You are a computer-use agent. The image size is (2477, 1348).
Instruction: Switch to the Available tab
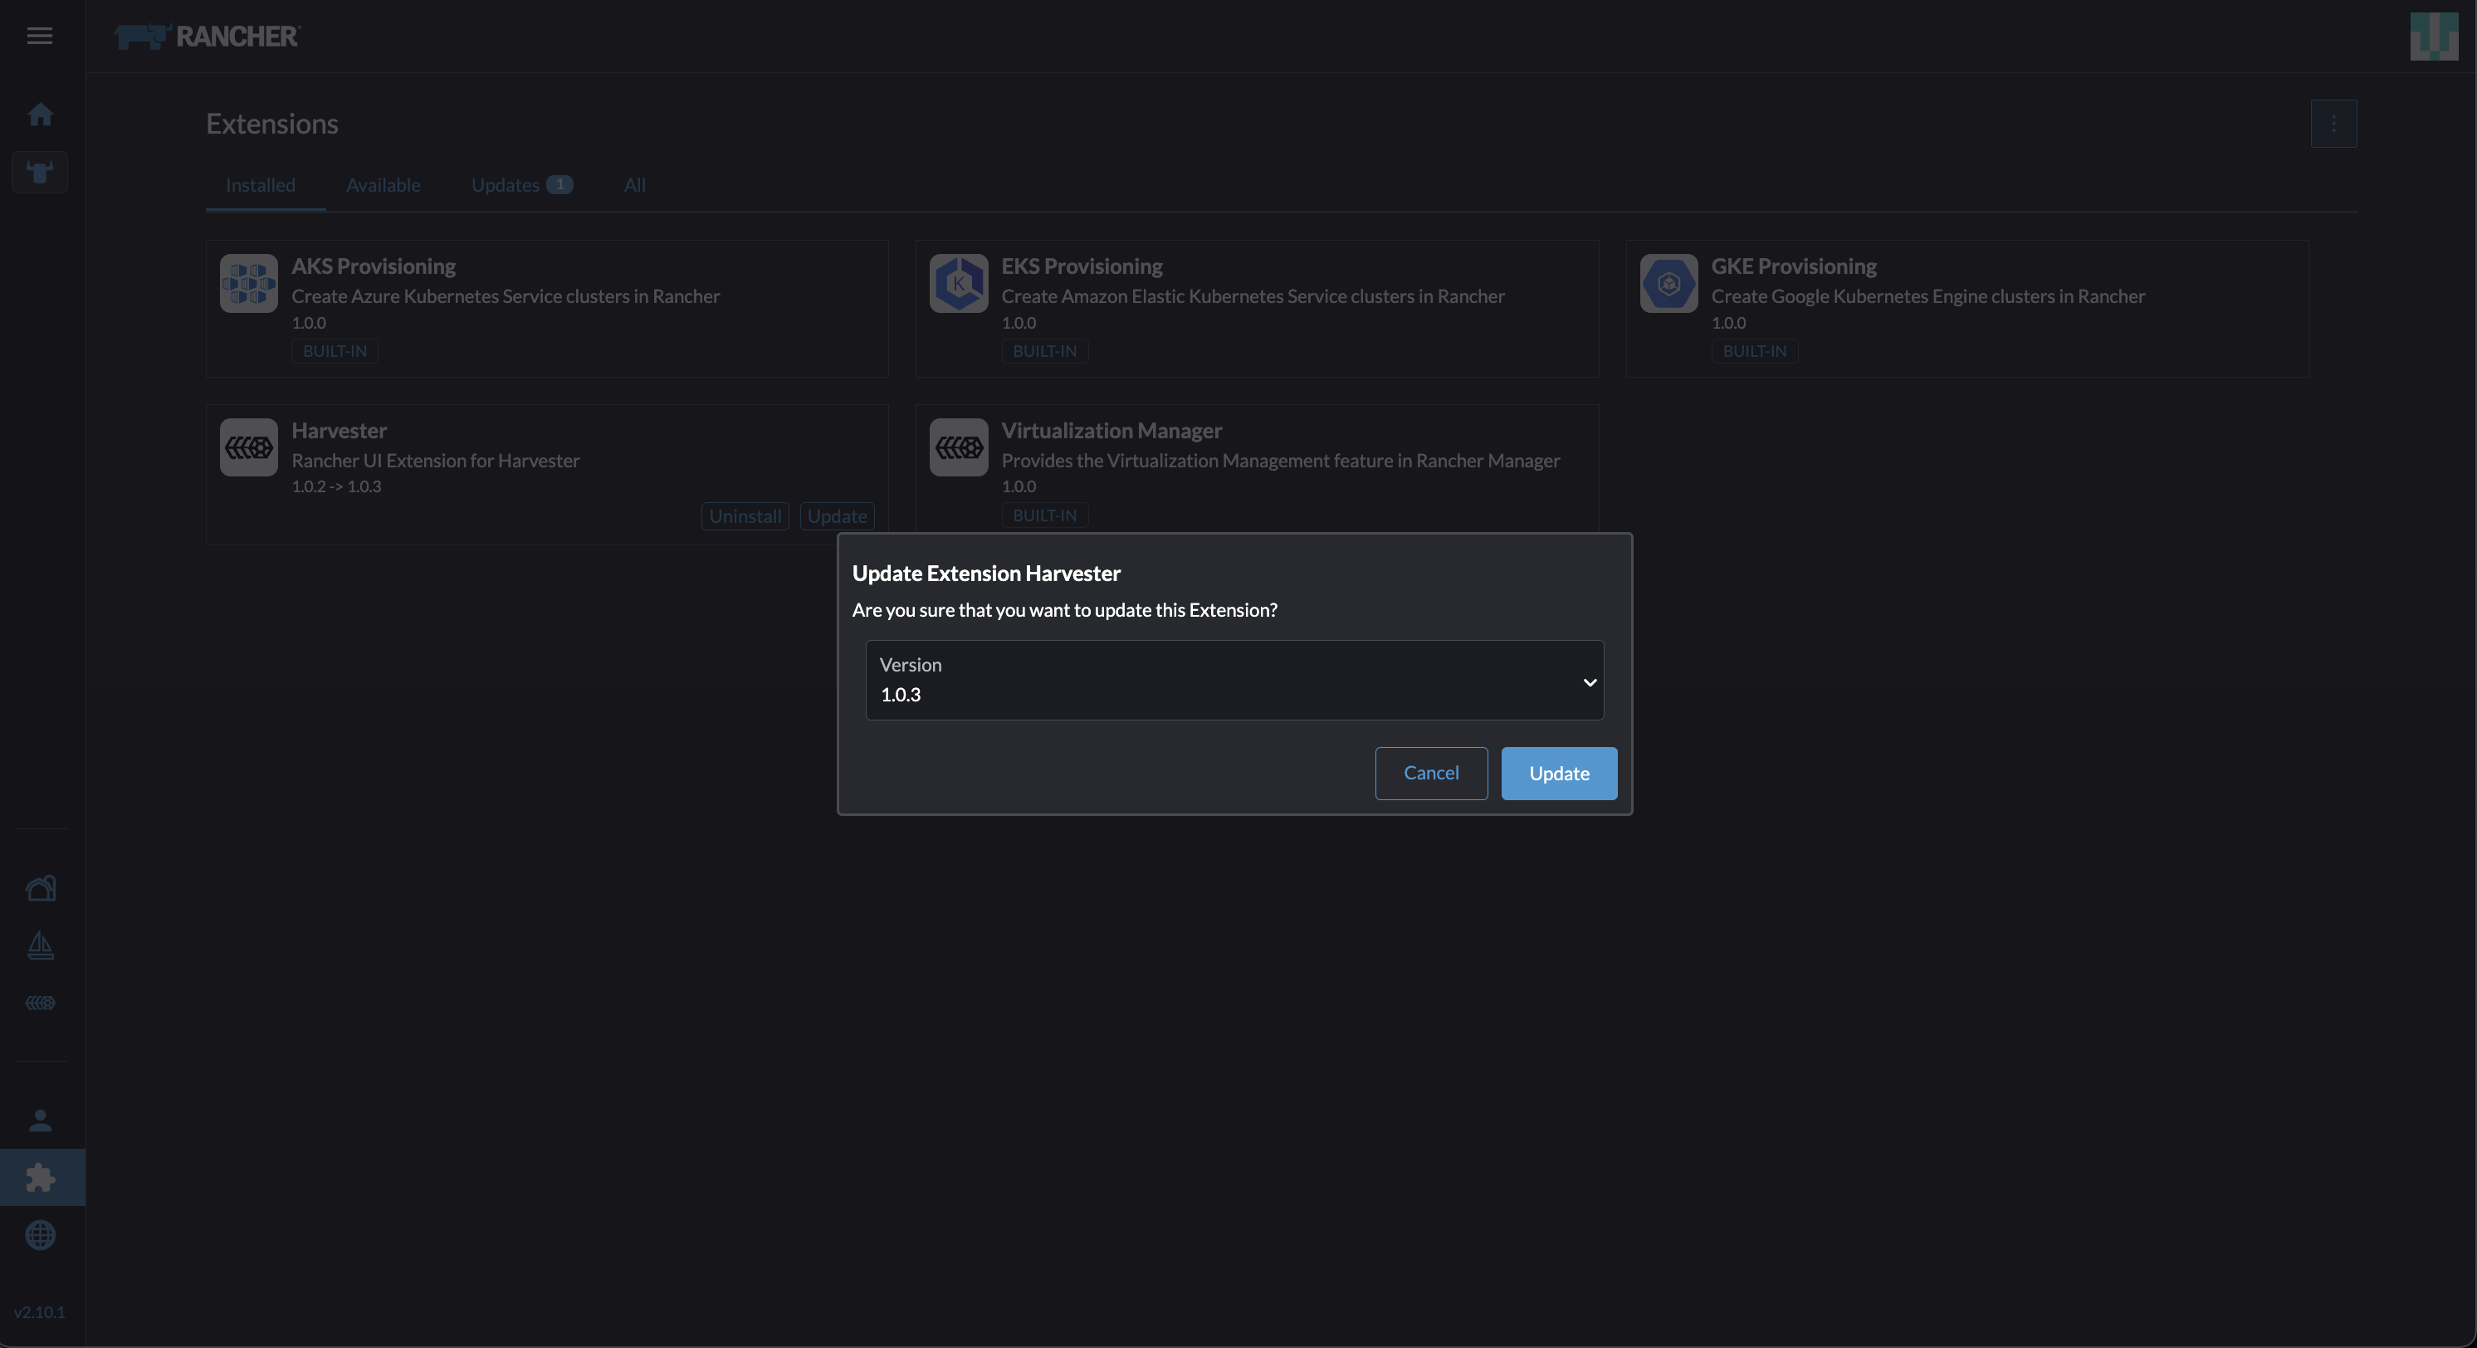click(x=383, y=184)
